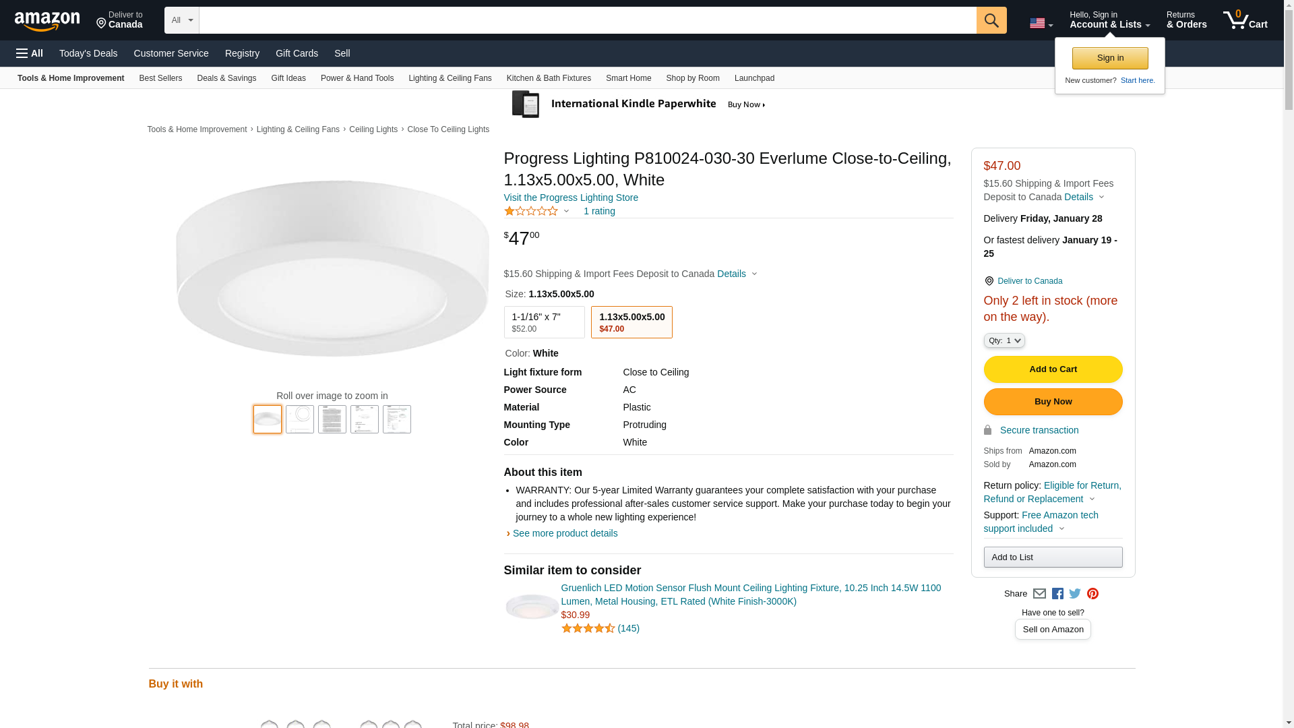
Task: Open the shopping cart icon
Action: (1244, 20)
